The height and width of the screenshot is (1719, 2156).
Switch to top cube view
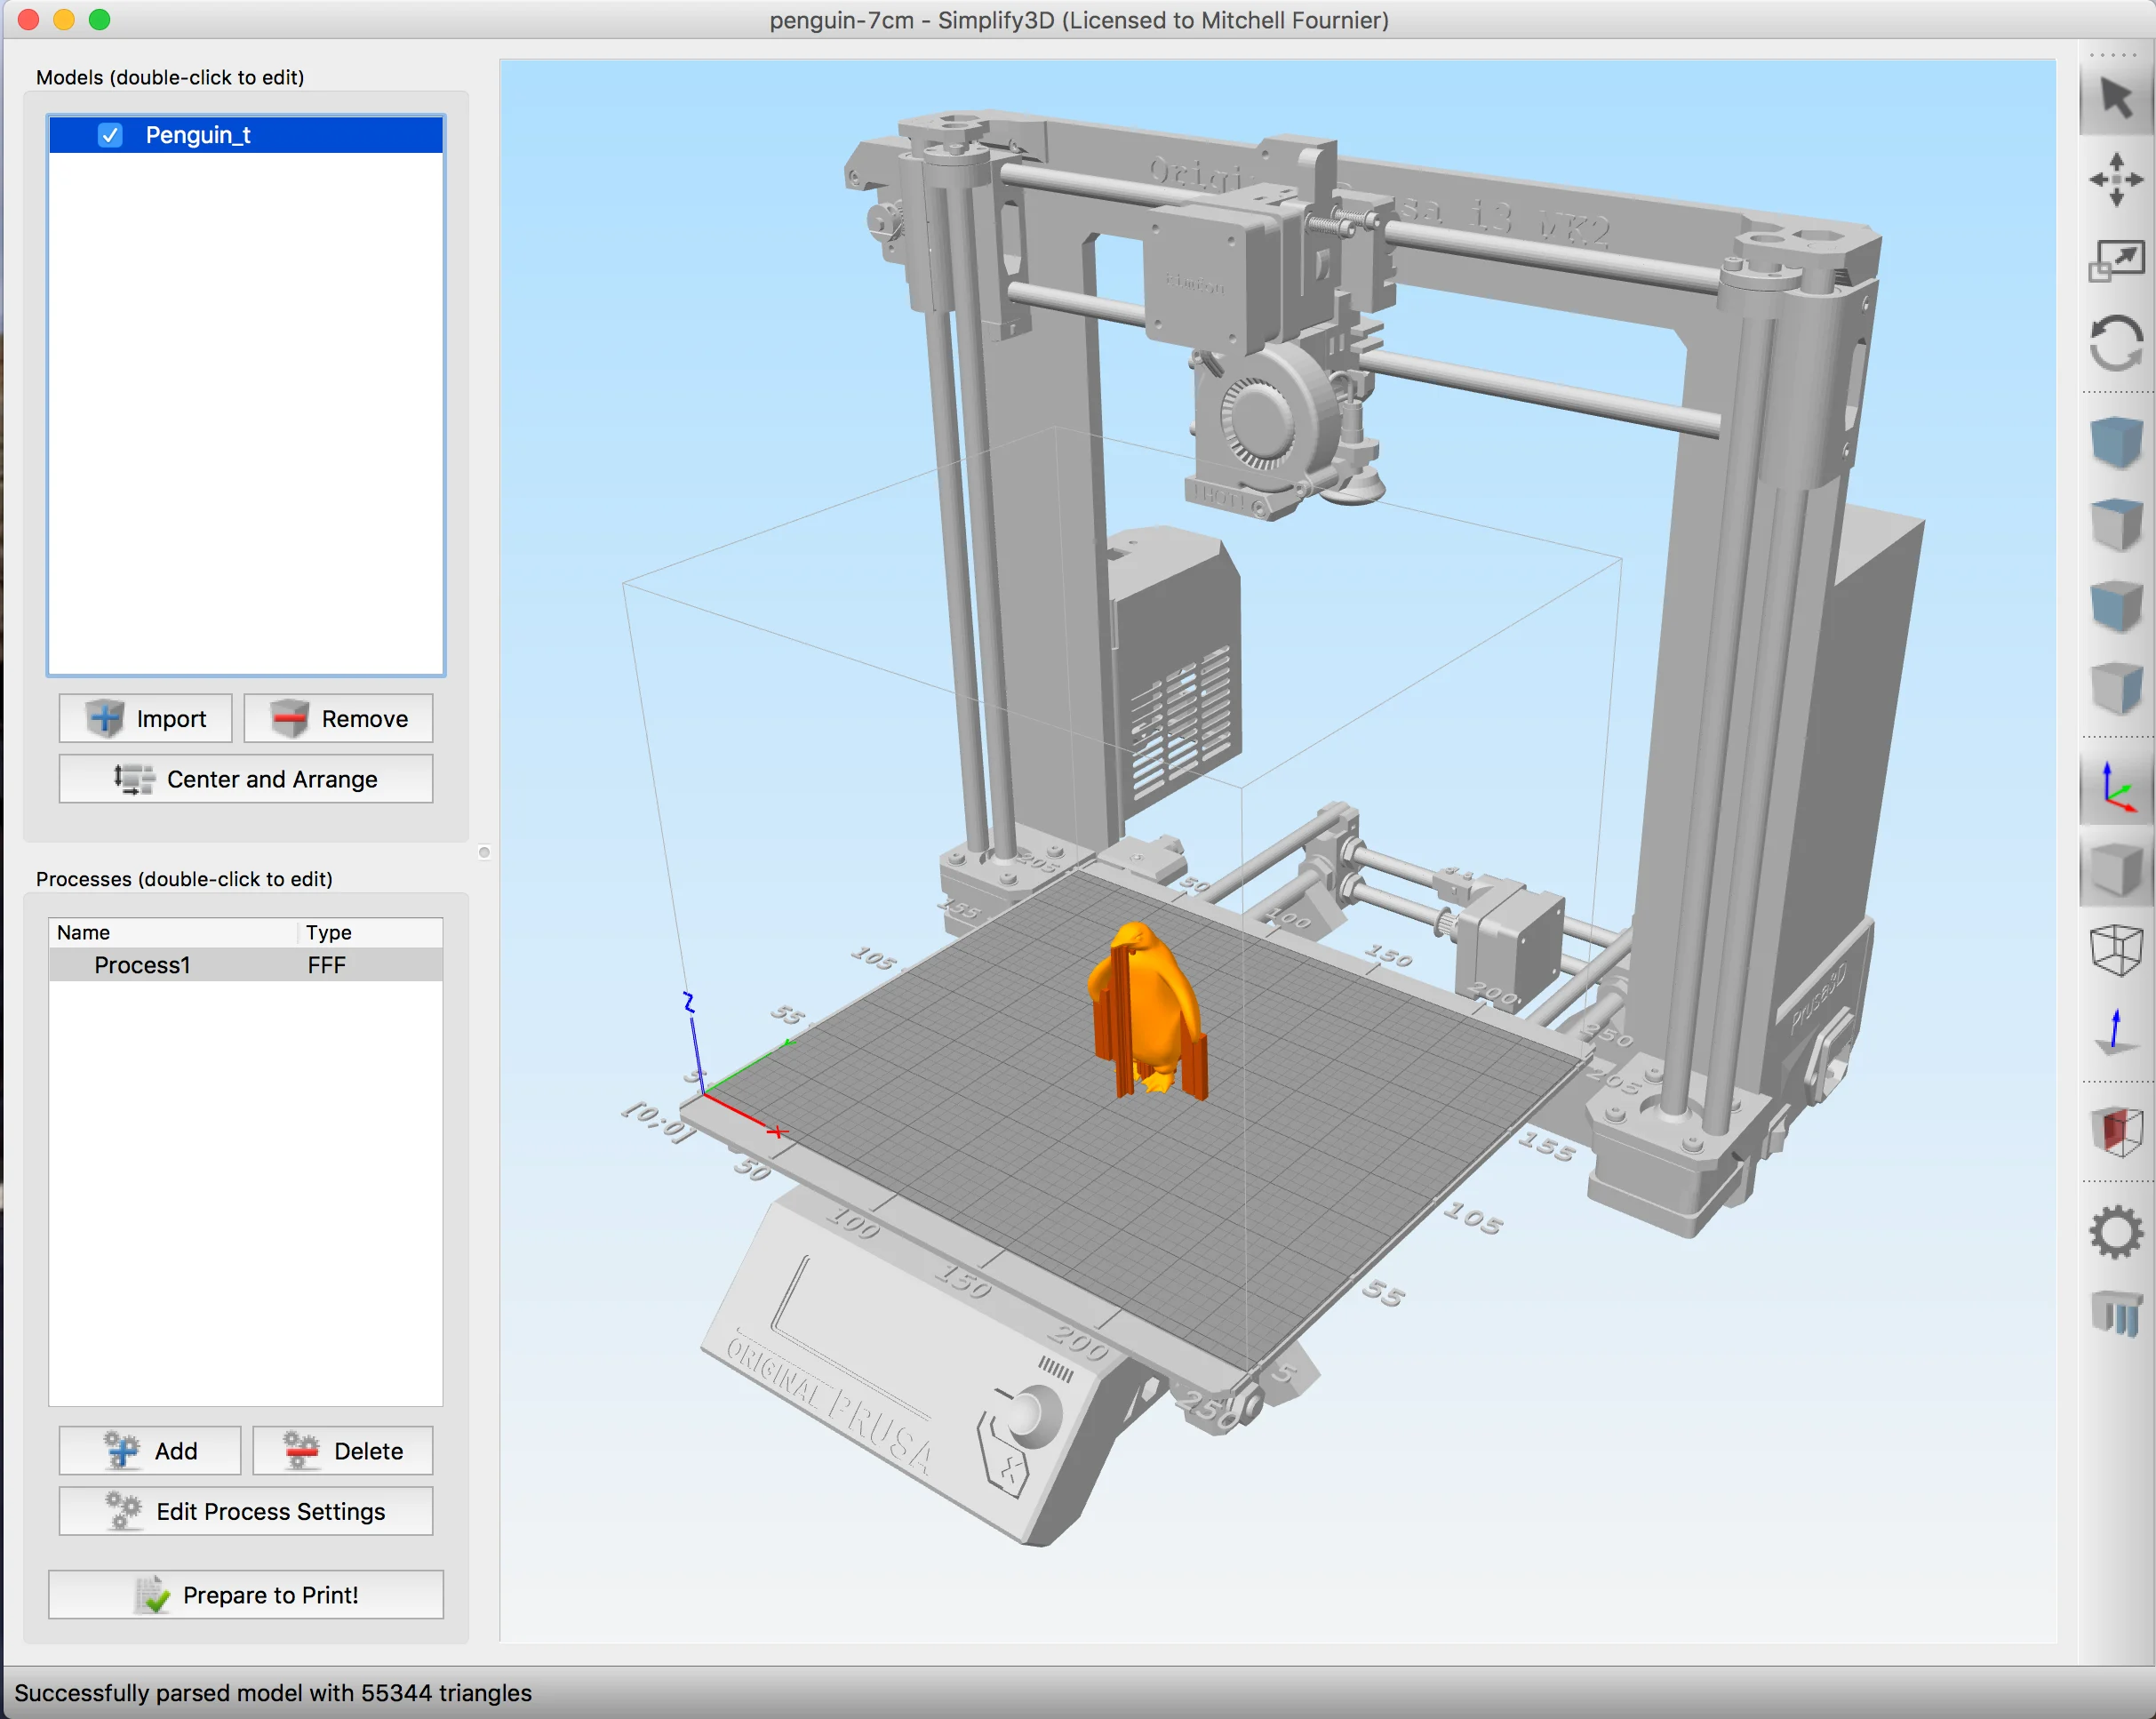pos(2116,523)
